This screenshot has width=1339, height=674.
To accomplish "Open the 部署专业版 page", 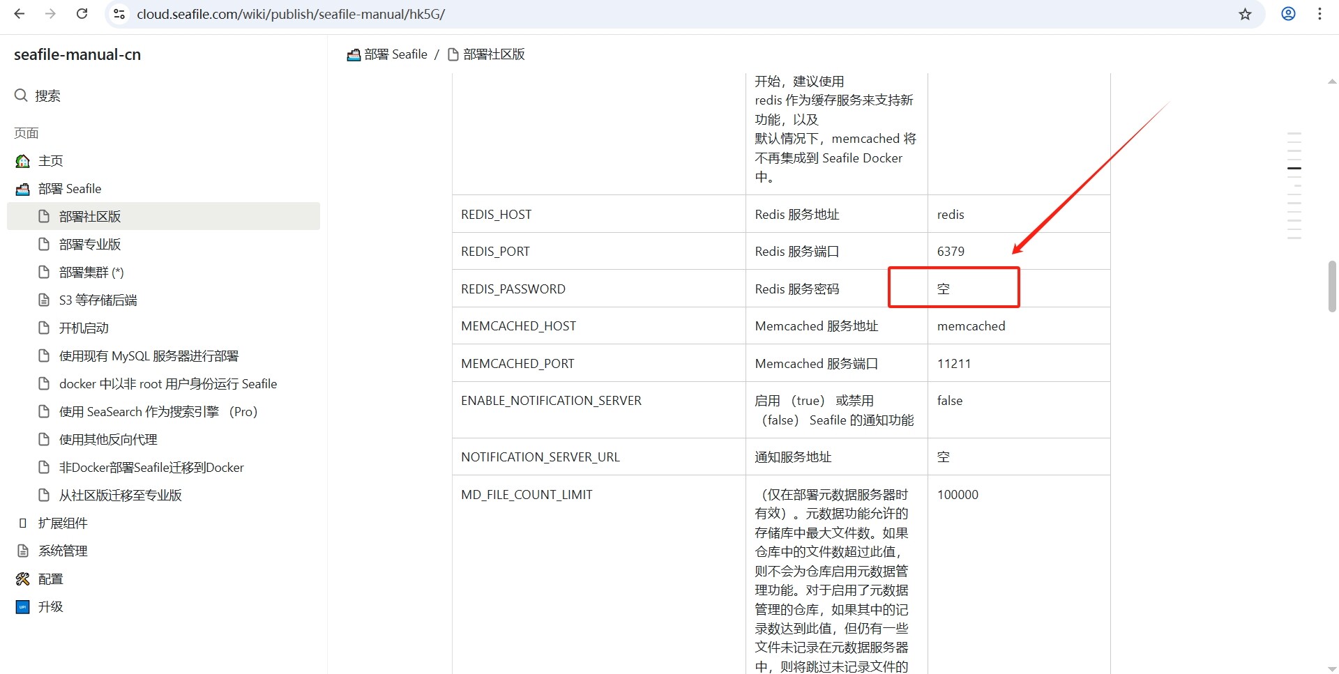I will (90, 245).
